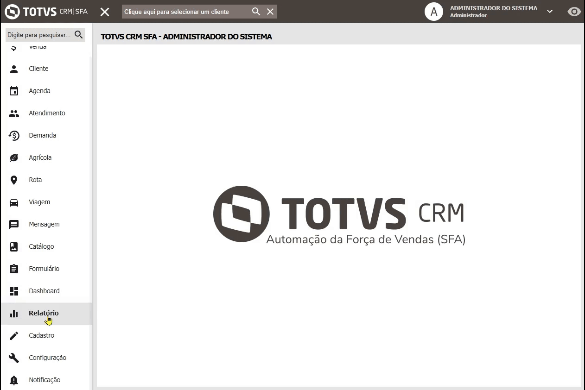The height and width of the screenshot is (390, 585).
Task: Open the Atendimento menu item
Action: [46, 113]
